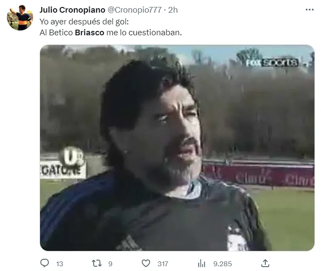This screenshot has height=271, width=321.
Task: Open the embedded Fox Sports video image
Action: (177, 148)
